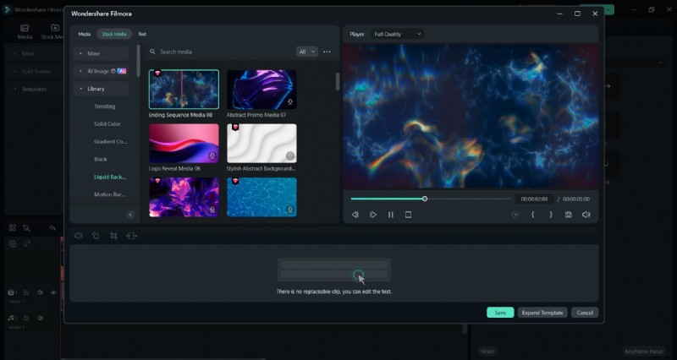Click the player progress slider handle

coord(425,199)
